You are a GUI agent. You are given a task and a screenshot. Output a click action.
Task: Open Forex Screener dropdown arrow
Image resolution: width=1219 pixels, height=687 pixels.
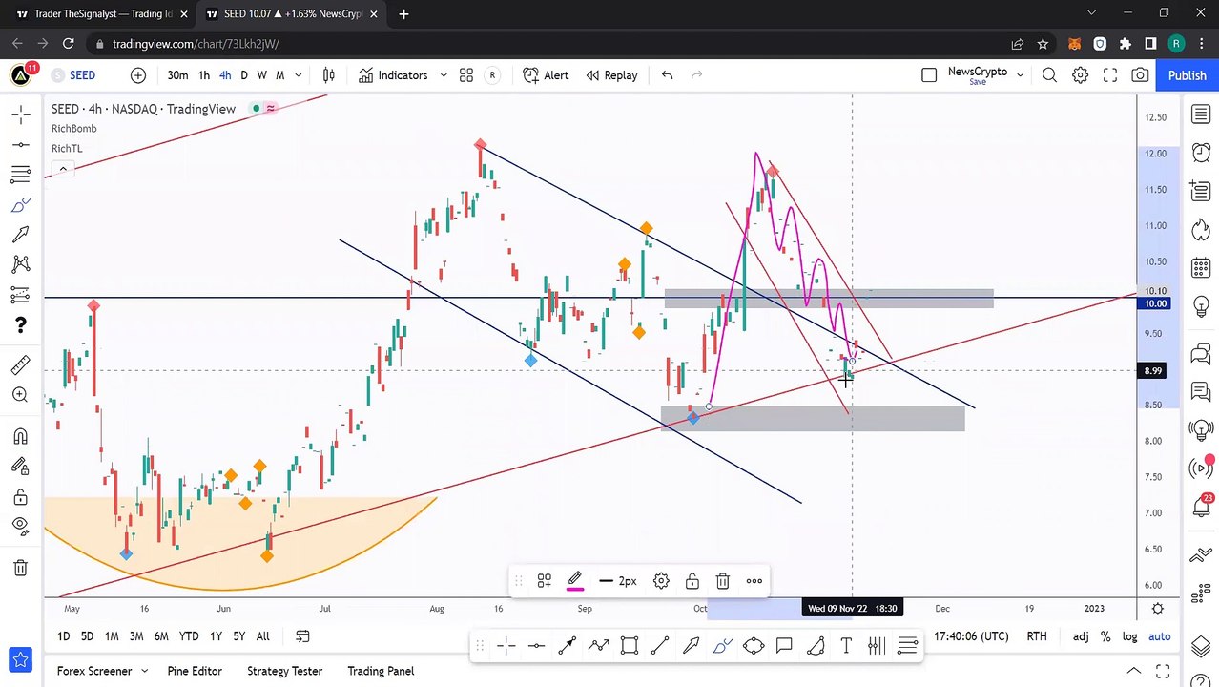point(144,671)
